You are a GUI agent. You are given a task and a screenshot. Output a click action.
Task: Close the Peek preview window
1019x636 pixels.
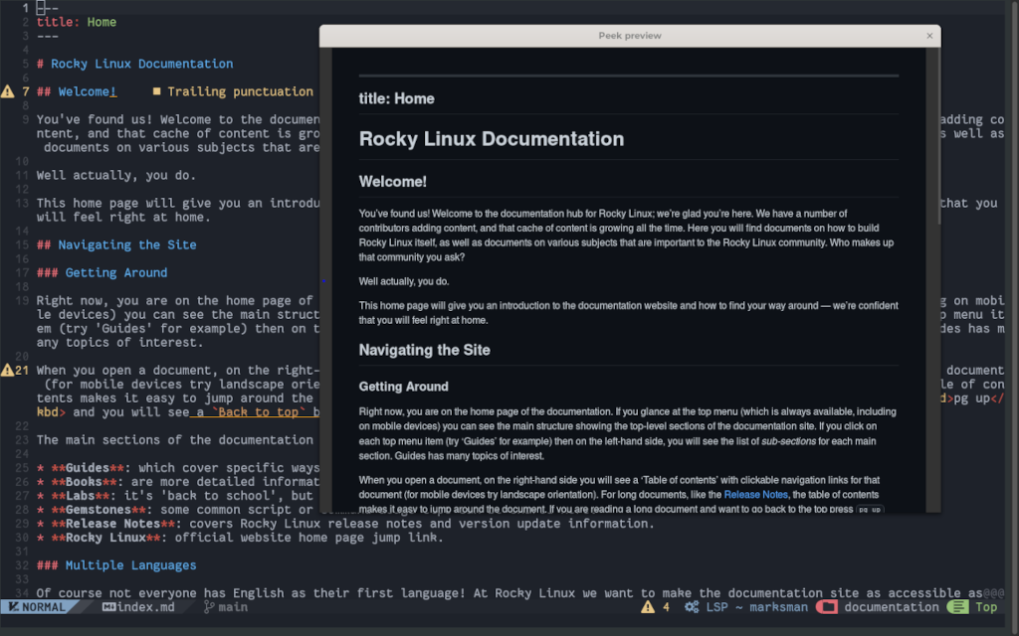click(x=929, y=35)
